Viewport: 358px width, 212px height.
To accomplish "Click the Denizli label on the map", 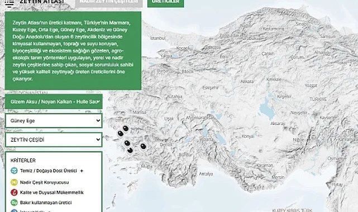I will pyautogui.click(x=166, y=144).
